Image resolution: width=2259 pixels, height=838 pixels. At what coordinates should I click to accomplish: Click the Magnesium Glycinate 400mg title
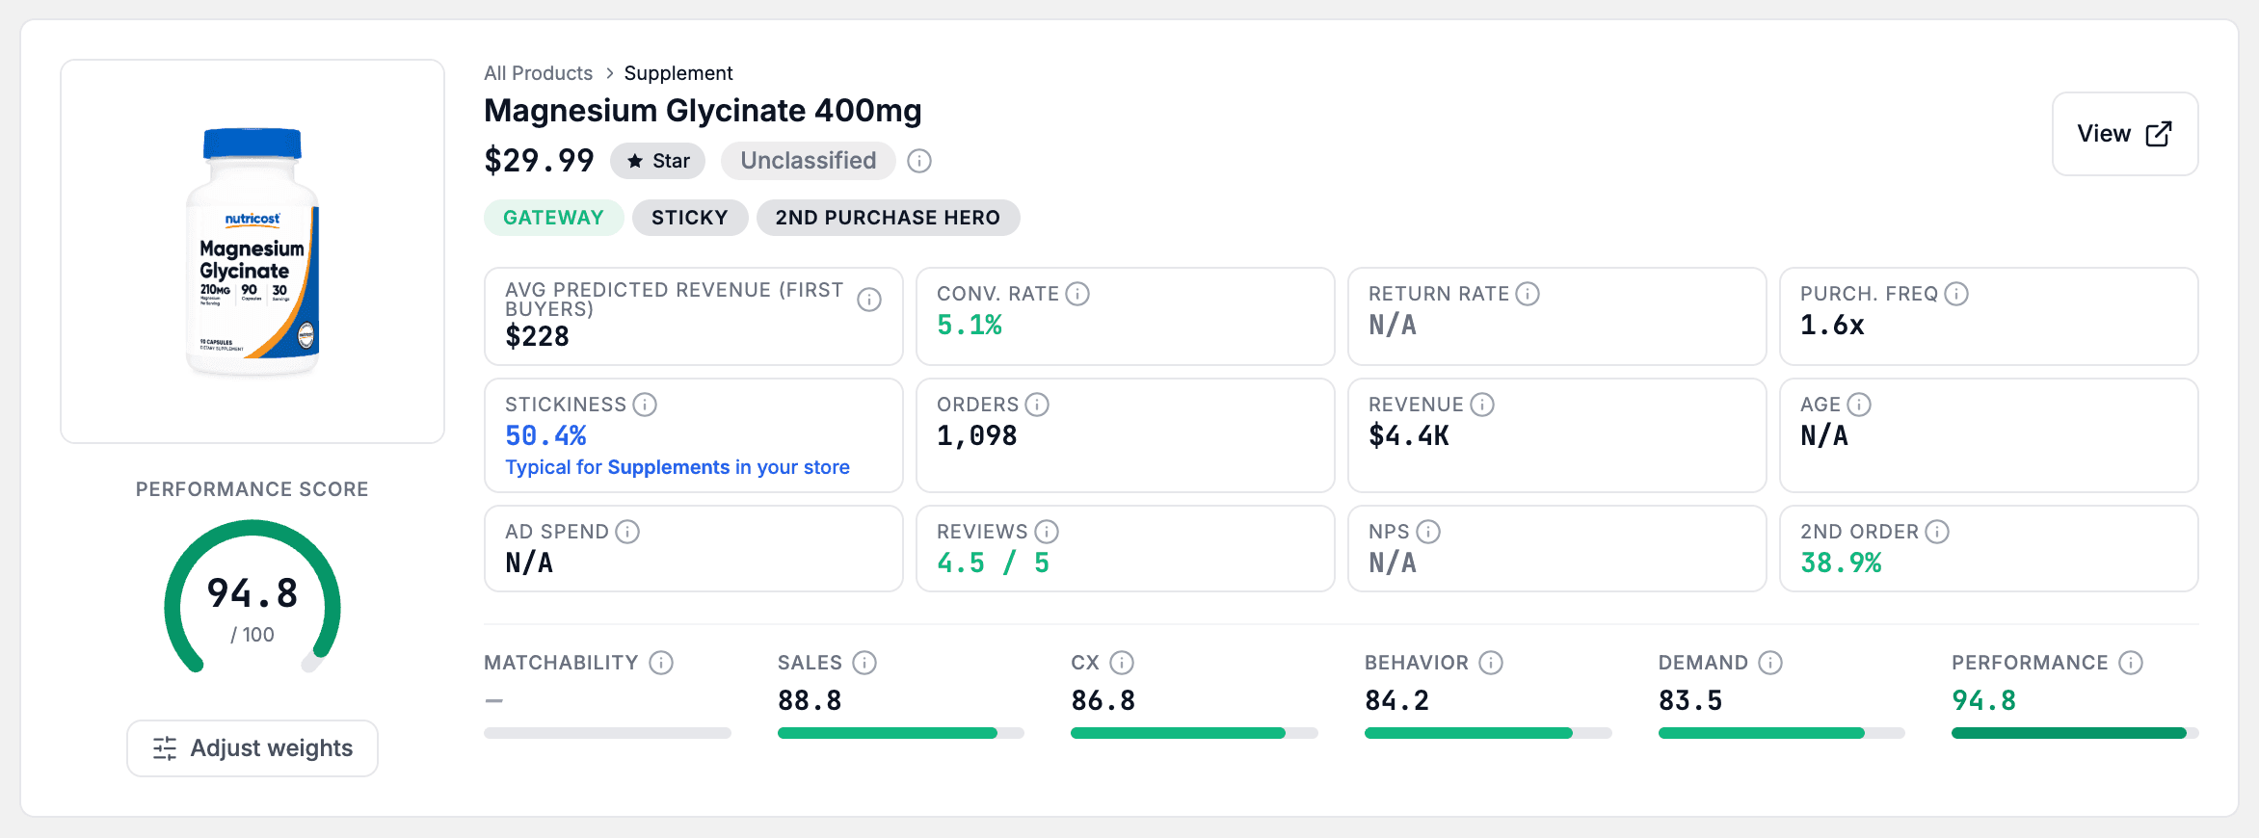click(704, 111)
